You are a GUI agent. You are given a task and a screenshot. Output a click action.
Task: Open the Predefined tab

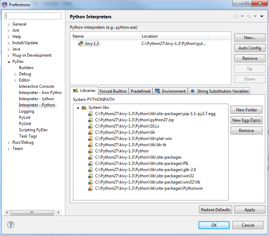click(x=140, y=91)
